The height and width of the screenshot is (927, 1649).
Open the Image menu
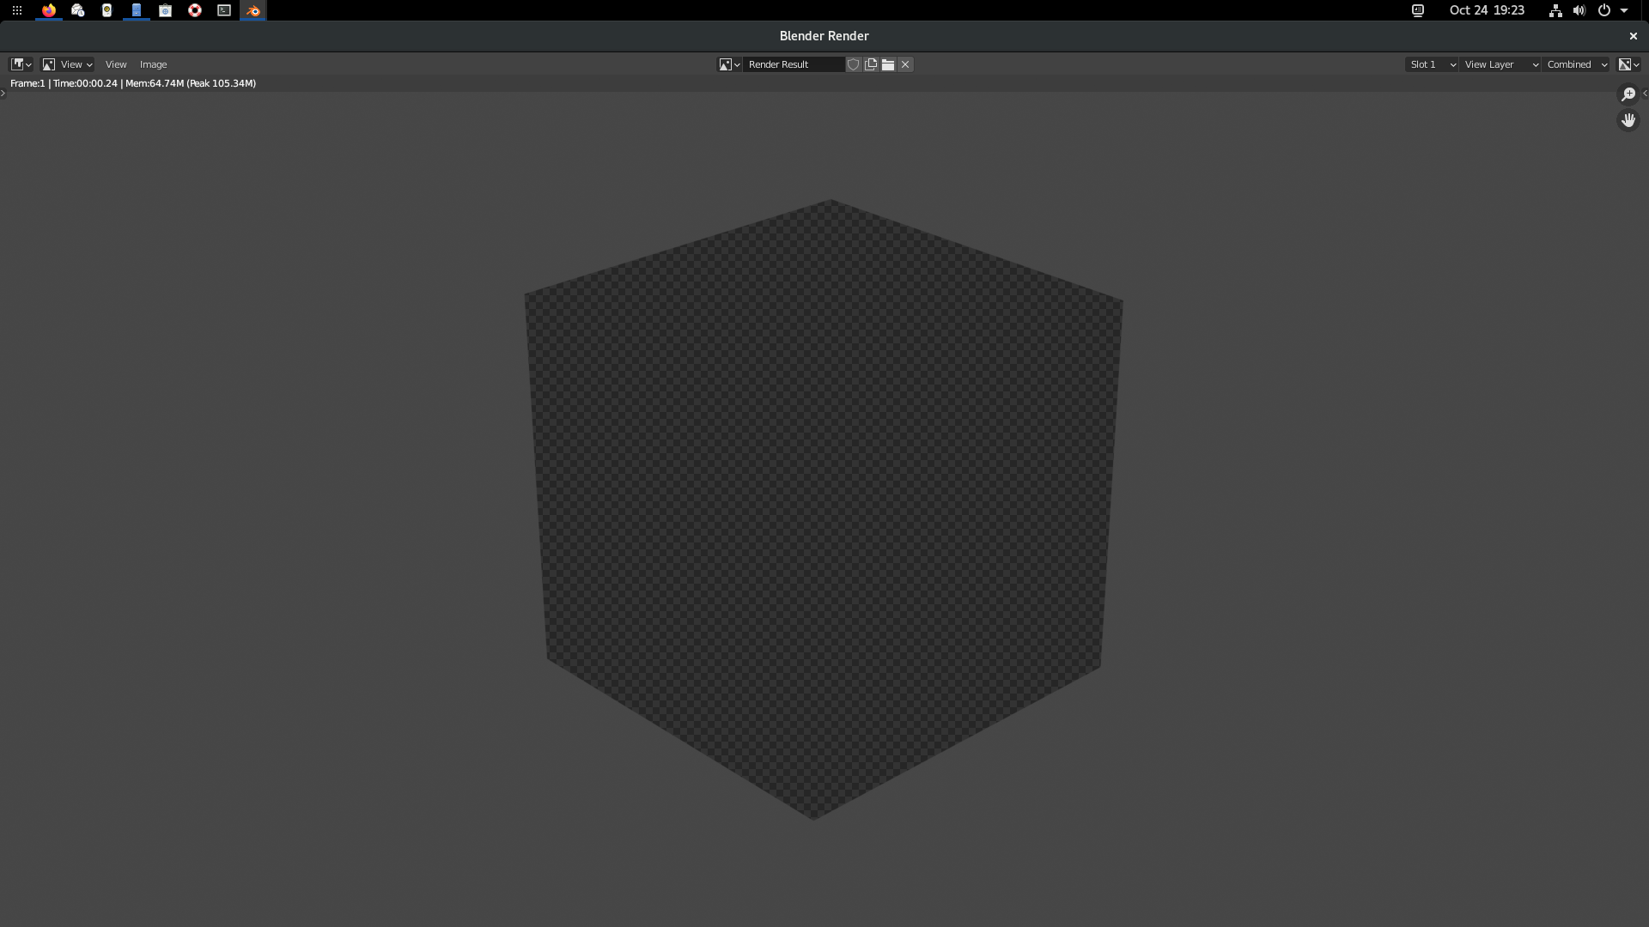[153, 64]
